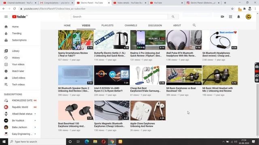Screen dimensions: 259x145
Task: Open the browser extensions puzzle icon
Action: coord(244,9)
